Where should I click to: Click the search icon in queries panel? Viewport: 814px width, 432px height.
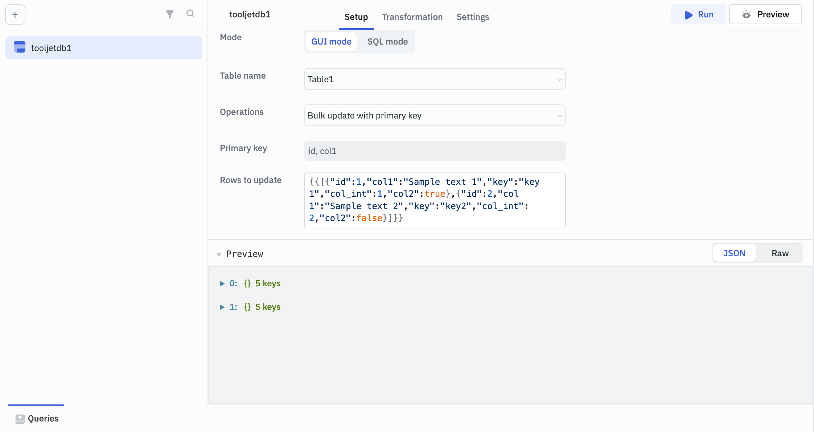pyautogui.click(x=190, y=14)
